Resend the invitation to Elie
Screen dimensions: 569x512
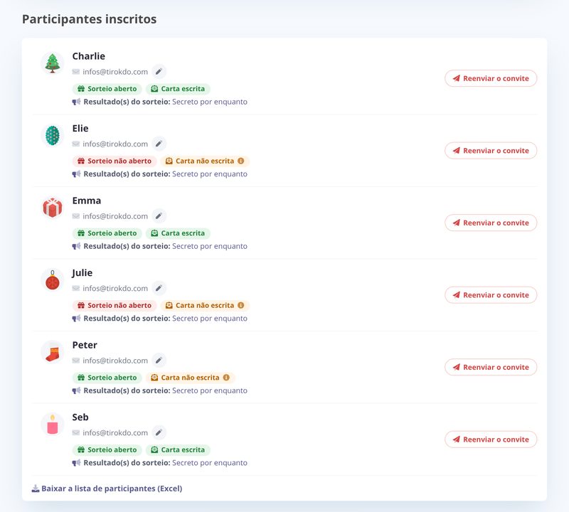coord(491,151)
